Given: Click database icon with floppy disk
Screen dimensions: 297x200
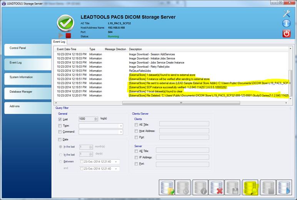Looking at the screenshot, I should coord(232,188).
